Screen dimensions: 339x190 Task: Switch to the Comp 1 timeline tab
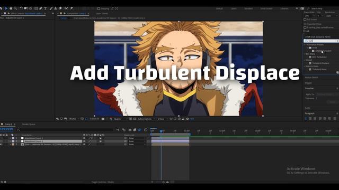click(8, 125)
